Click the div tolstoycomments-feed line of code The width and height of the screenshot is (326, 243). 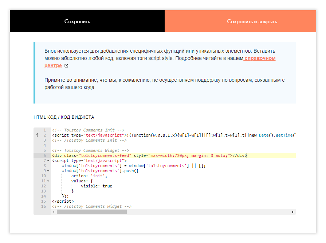click(149, 155)
